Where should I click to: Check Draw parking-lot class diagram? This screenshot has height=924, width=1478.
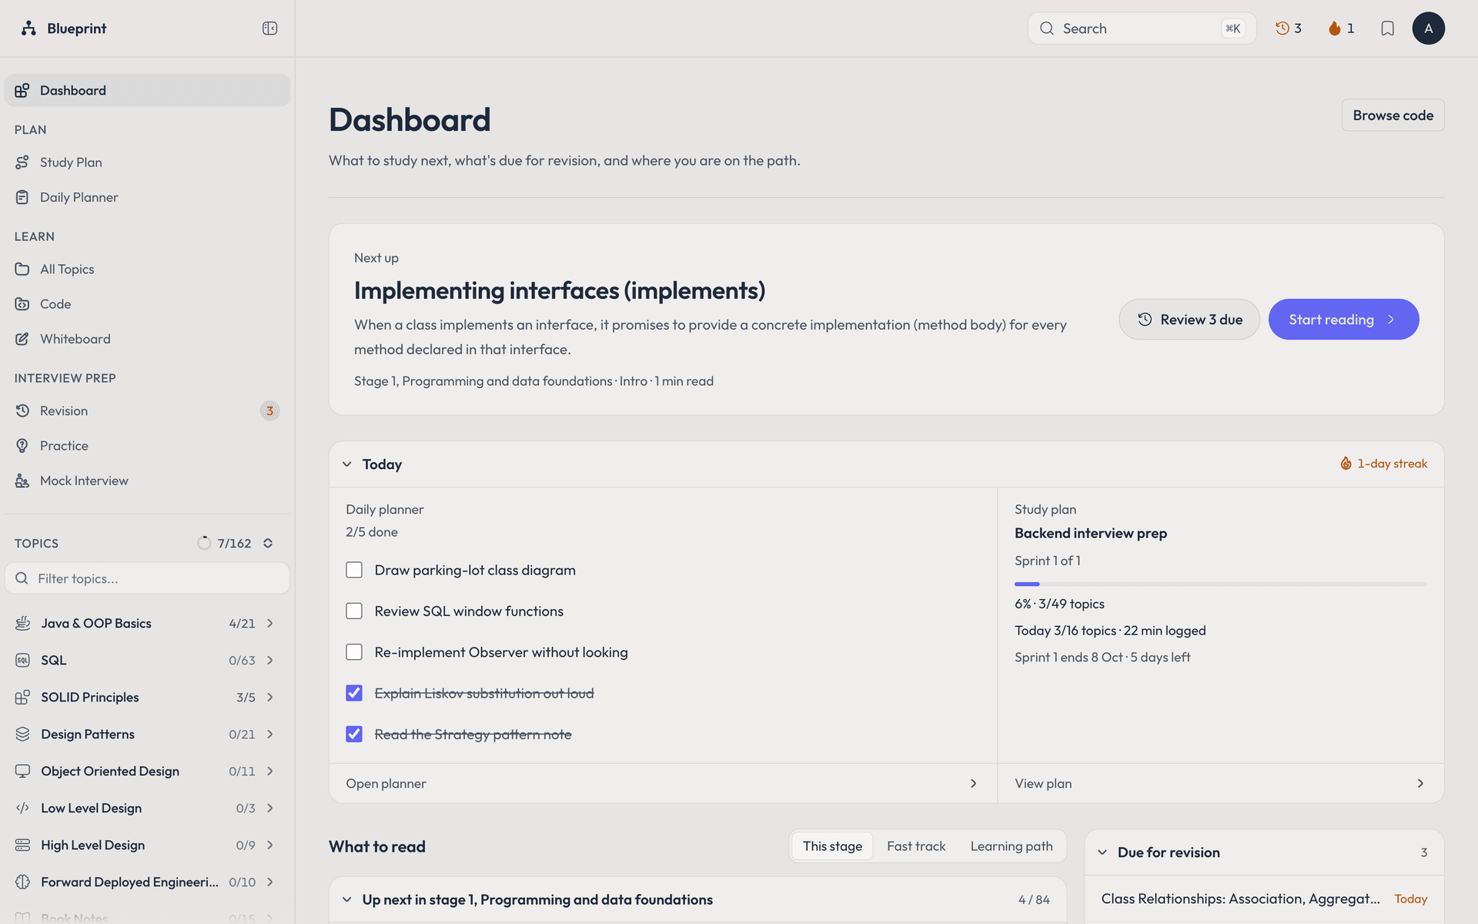pos(354,570)
